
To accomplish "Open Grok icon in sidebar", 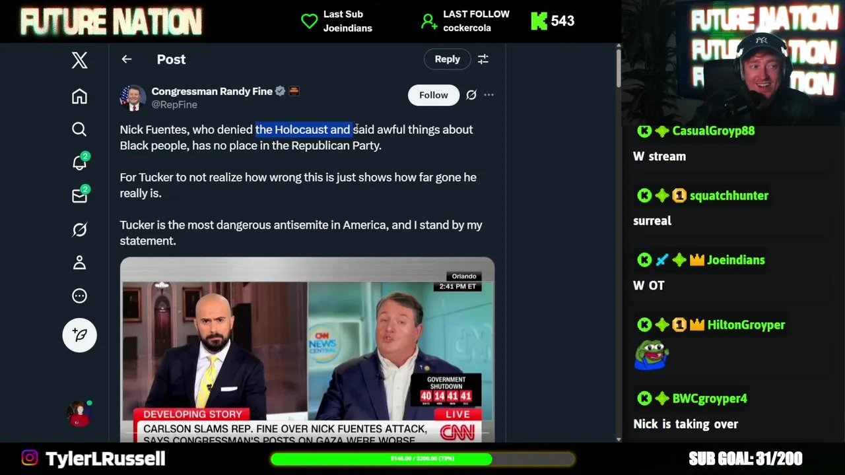I will tap(79, 230).
